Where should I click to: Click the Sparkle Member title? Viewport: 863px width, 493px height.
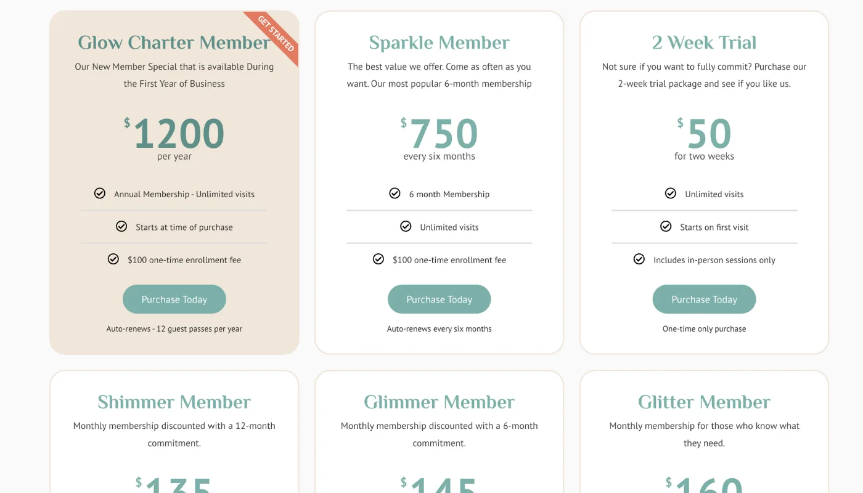click(x=439, y=43)
